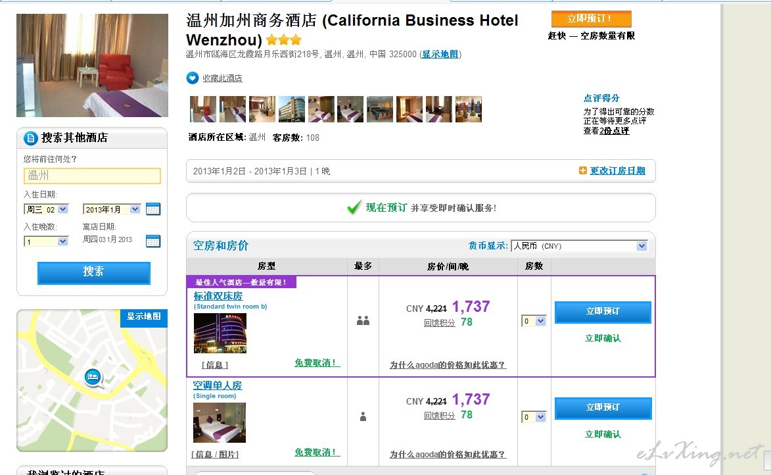
Task: Open the 标准双床房 room type link
Action: pyautogui.click(x=218, y=296)
